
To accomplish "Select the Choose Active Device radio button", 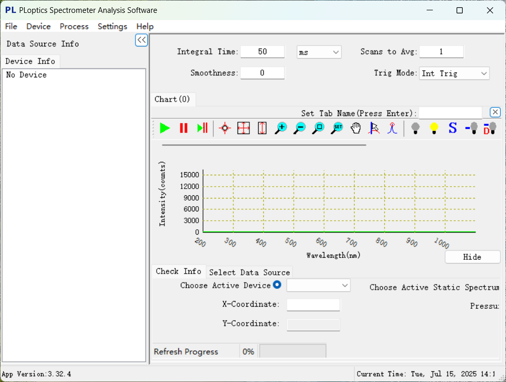I will point(277,285).
